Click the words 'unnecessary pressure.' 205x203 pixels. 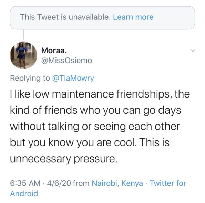[x=64, y=159]
